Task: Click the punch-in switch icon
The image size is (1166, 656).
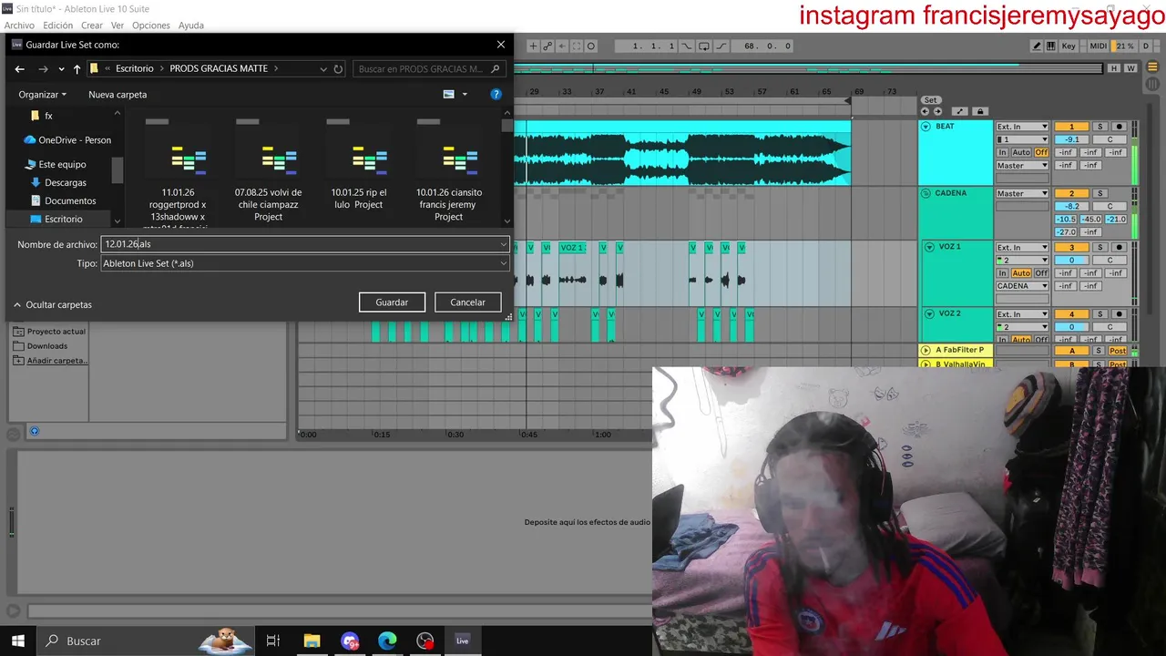Action: click(x=687, y=46)
